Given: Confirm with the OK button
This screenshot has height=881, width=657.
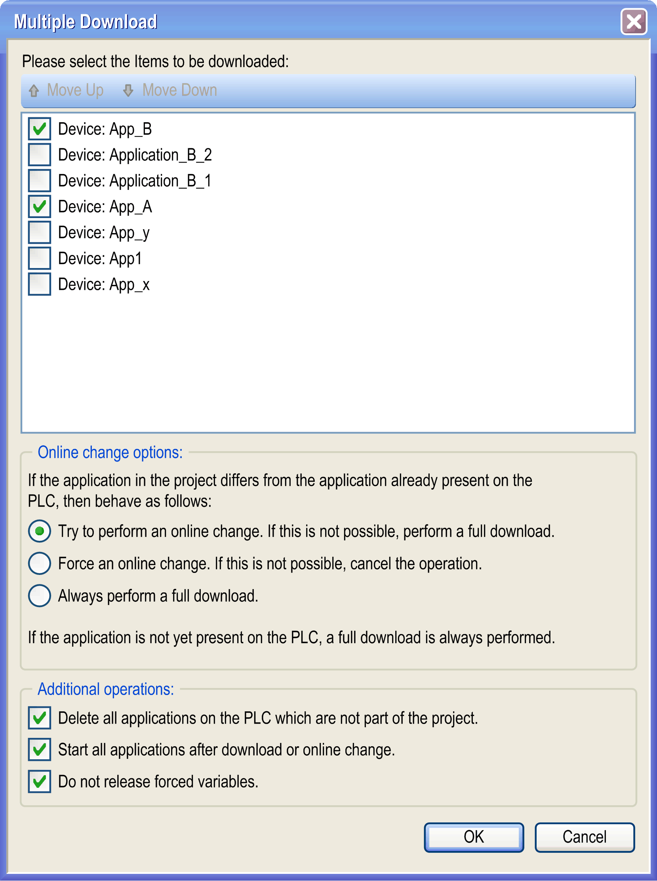Looking at the screenshot, I should [x=474, y=838].
